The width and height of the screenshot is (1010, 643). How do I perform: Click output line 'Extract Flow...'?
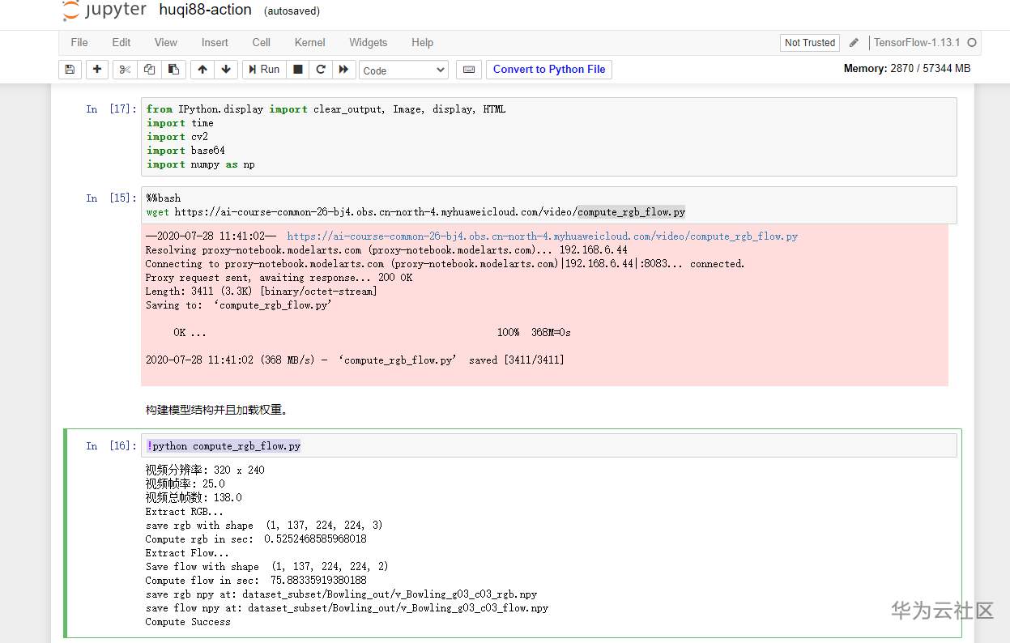coord(187,553)
